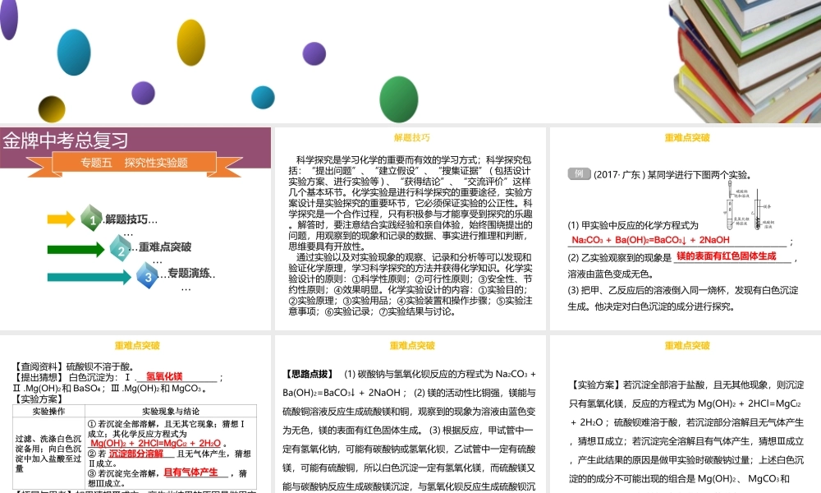Select the green gem icon numbered 1

click(x=92, y=219)
